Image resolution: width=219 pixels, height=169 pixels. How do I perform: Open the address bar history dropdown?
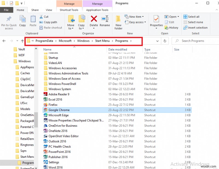pyautogui.click(x=157, y=41)
